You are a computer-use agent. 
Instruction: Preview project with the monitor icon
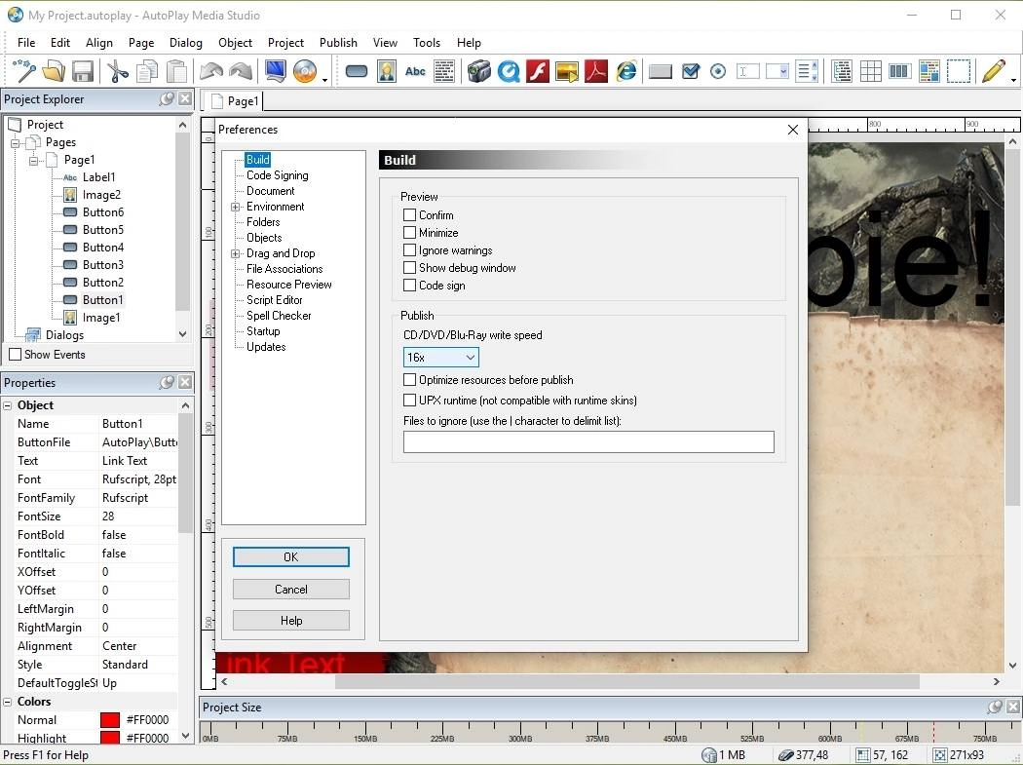276,71
